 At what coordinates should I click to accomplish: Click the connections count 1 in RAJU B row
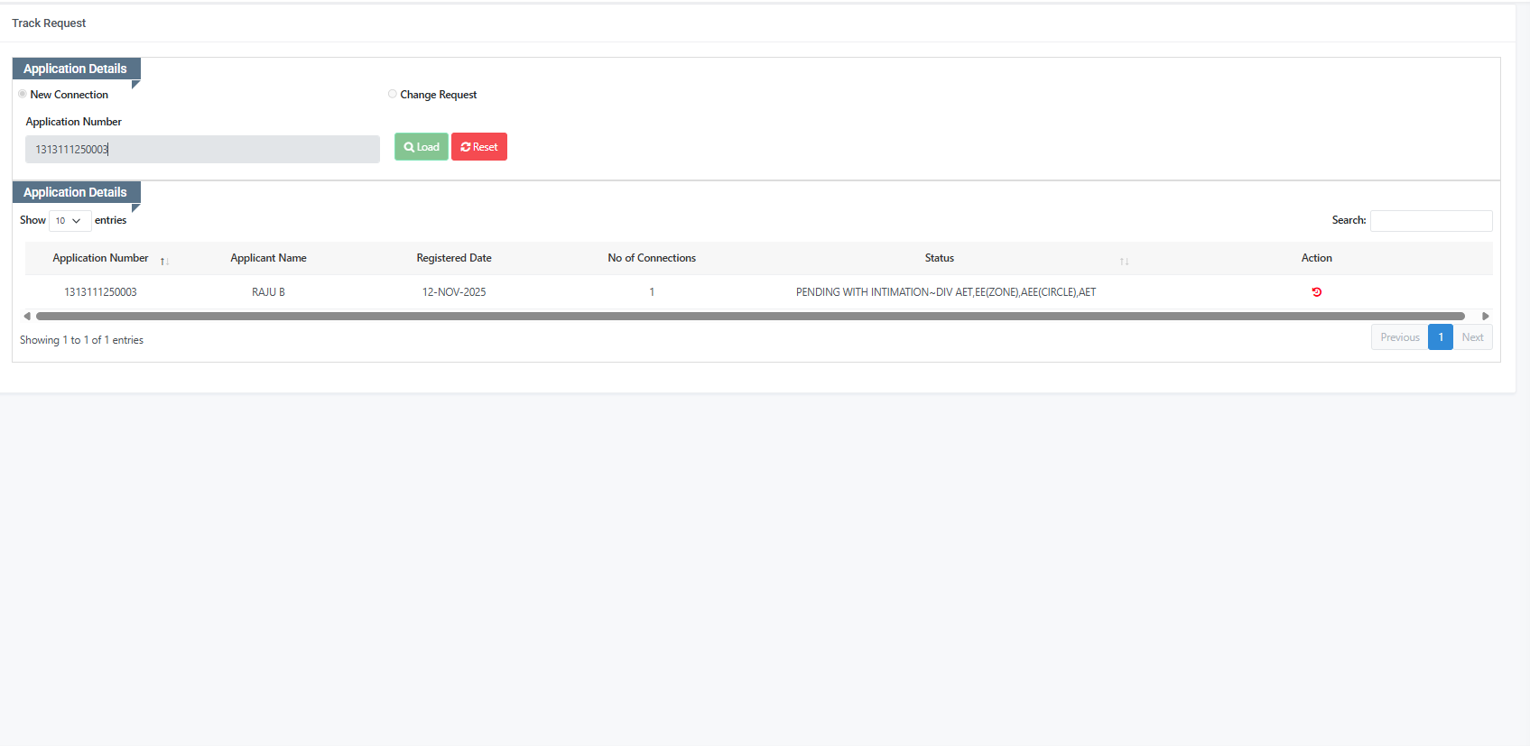(652, 292)
